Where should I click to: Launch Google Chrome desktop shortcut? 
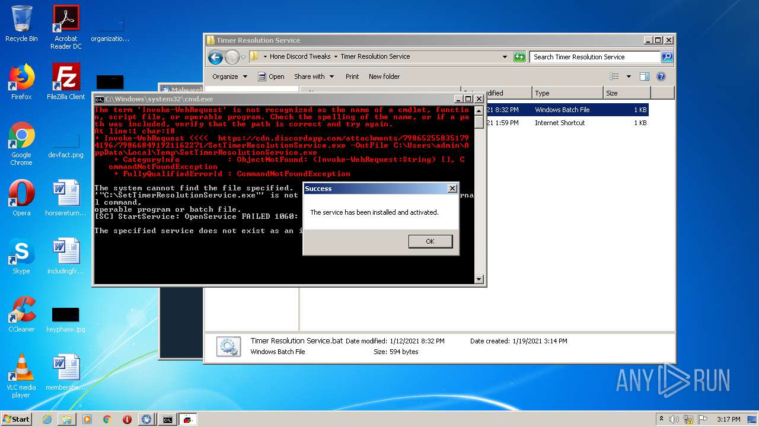[x=21, y=144]
